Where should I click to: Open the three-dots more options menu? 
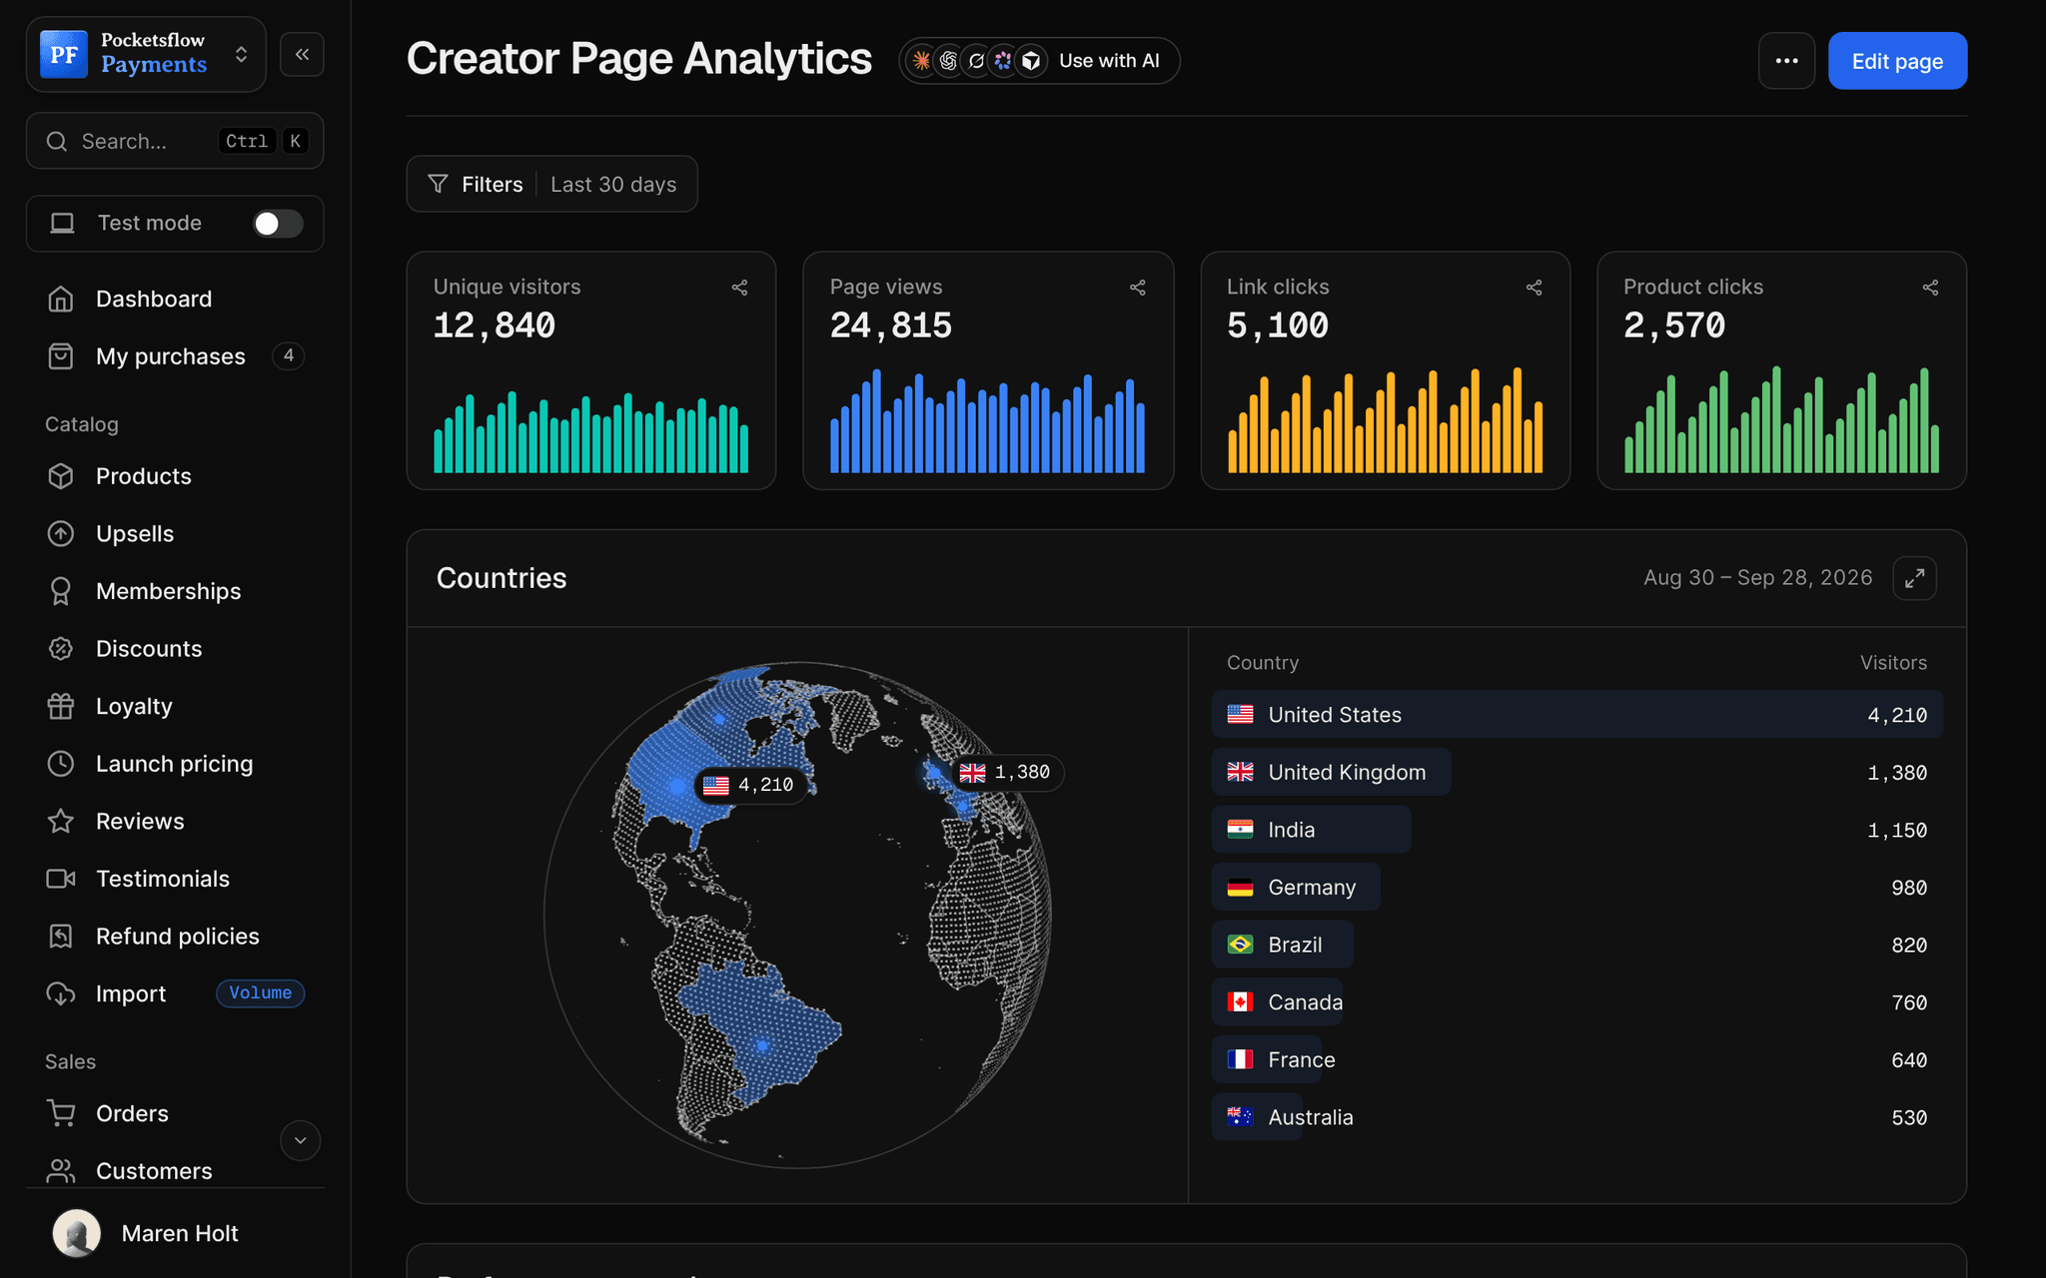[1786, 61]
